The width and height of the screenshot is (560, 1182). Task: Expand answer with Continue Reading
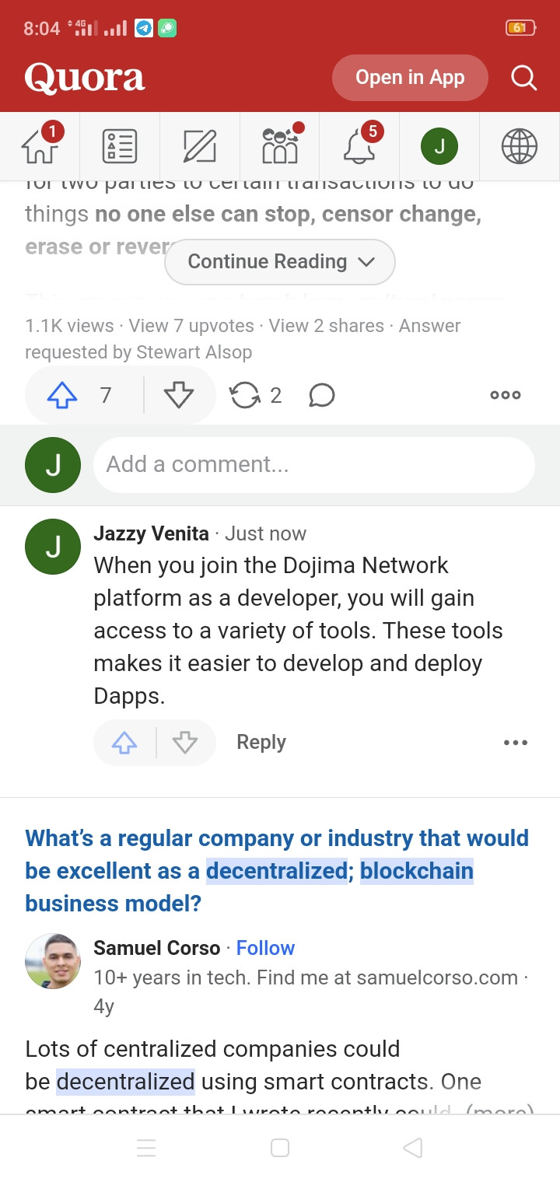(x=280, y=262)
